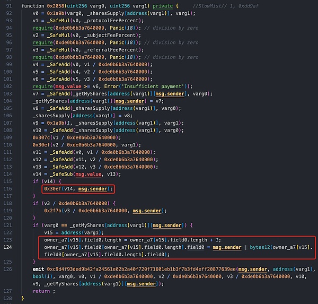The height and width of the screenshot is (304, 318).
Task: Click the emit keyword on line 126
Action: click(x=39, y=269)
